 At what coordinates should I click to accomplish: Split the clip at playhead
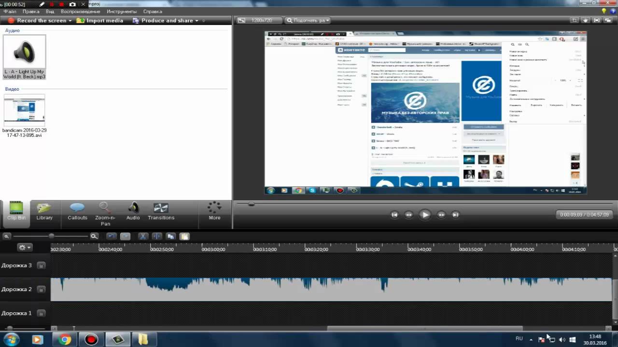(157, 236)
